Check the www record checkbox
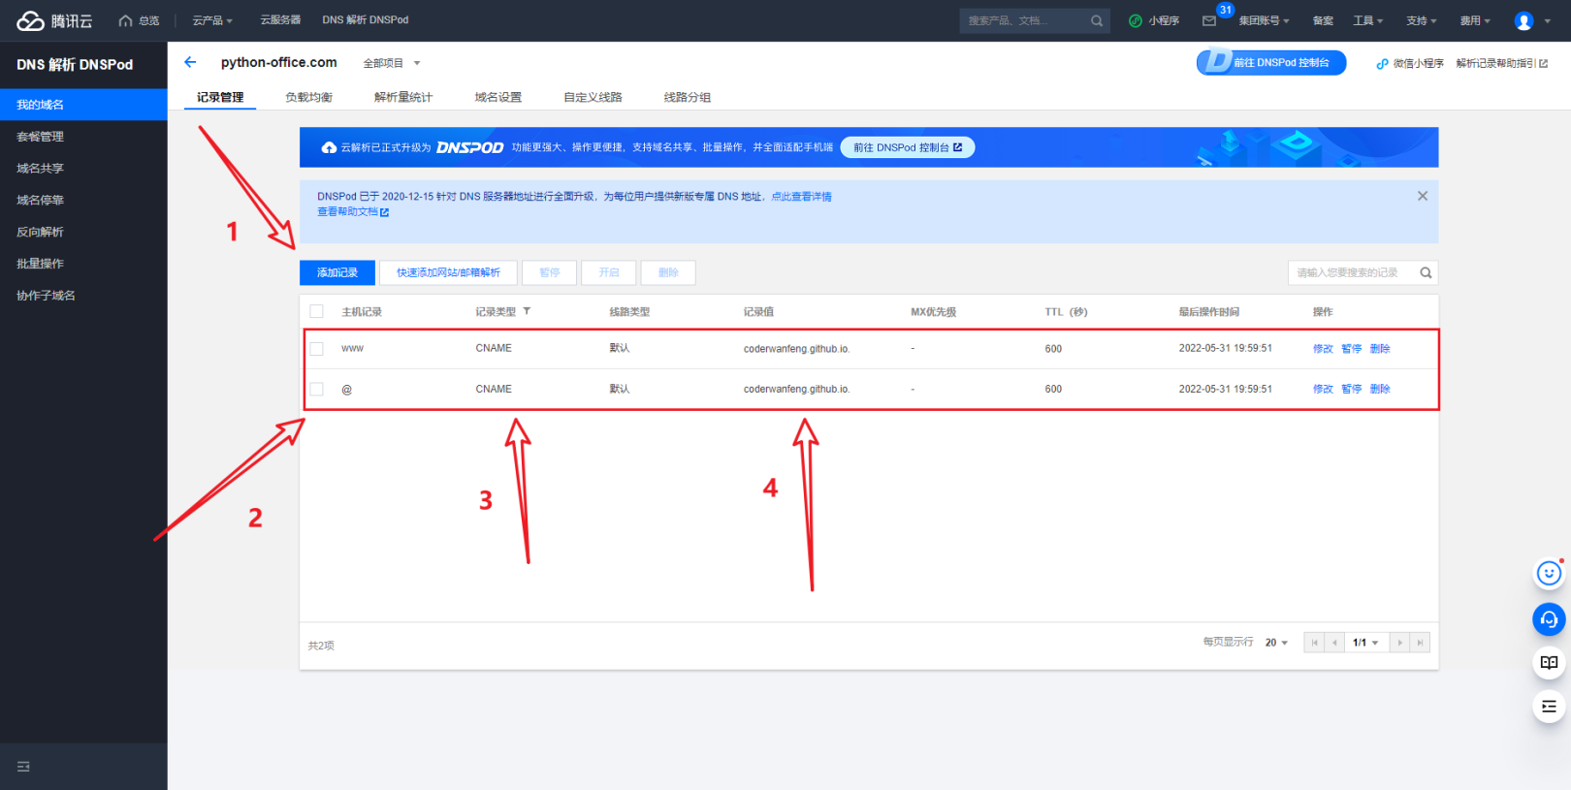Screen dimensions: 1571x790 coord(316,348)
